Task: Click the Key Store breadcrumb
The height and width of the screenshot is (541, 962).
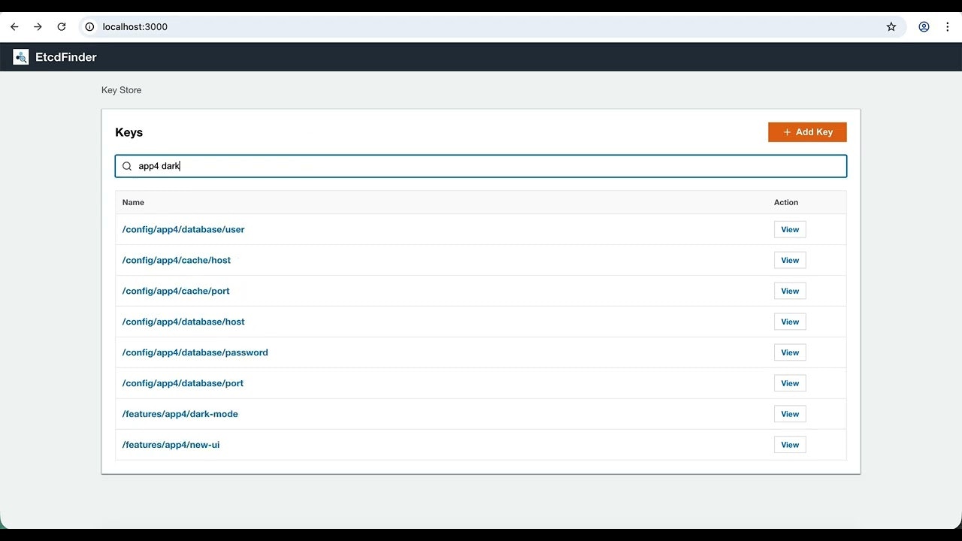Action: pos(121,89)
